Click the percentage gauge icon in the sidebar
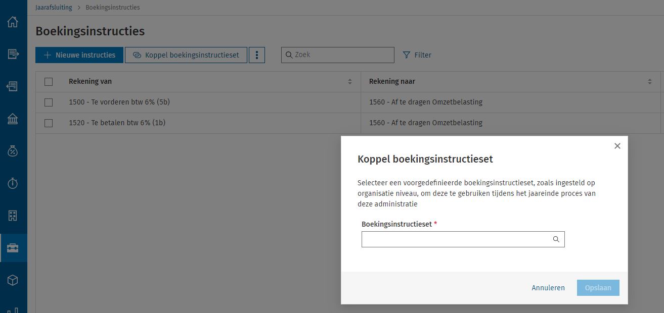 tap(13, 150)
